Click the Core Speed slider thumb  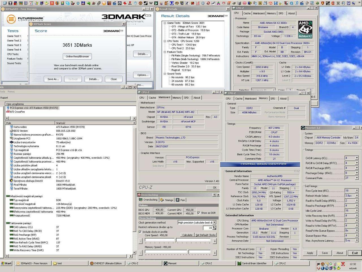point(176,240)
